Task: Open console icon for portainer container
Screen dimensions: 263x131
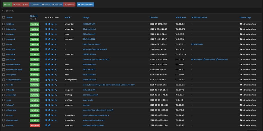Action: (56, 59)
